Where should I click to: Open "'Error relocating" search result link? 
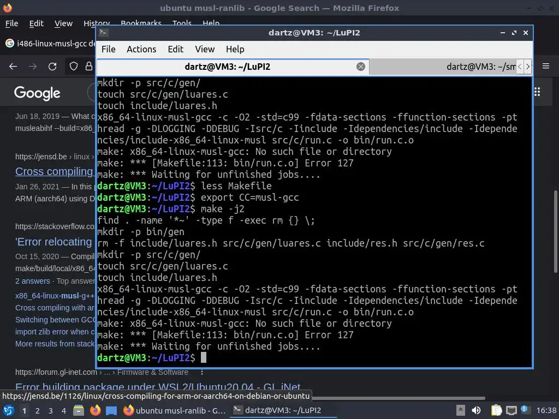click(x=54, y=242)
